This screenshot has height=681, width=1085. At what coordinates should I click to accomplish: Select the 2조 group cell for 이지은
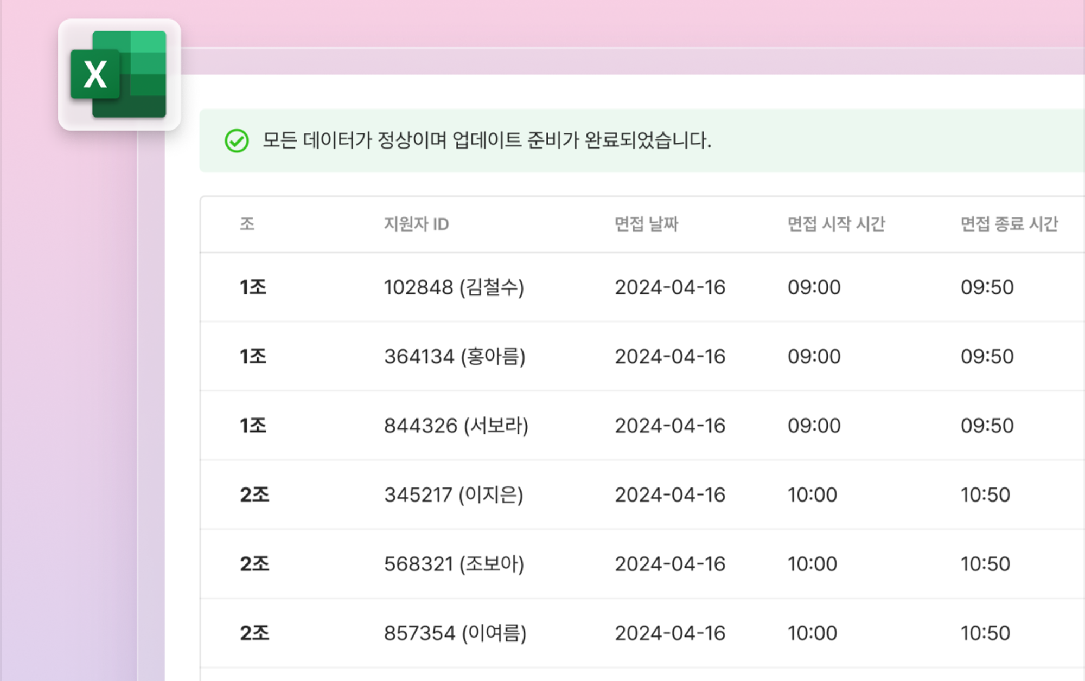(254, 495)
